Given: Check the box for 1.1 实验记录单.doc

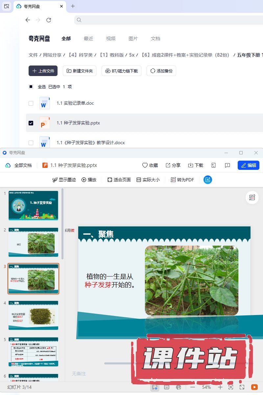Looking at the screenshot, I should (31, 103).
